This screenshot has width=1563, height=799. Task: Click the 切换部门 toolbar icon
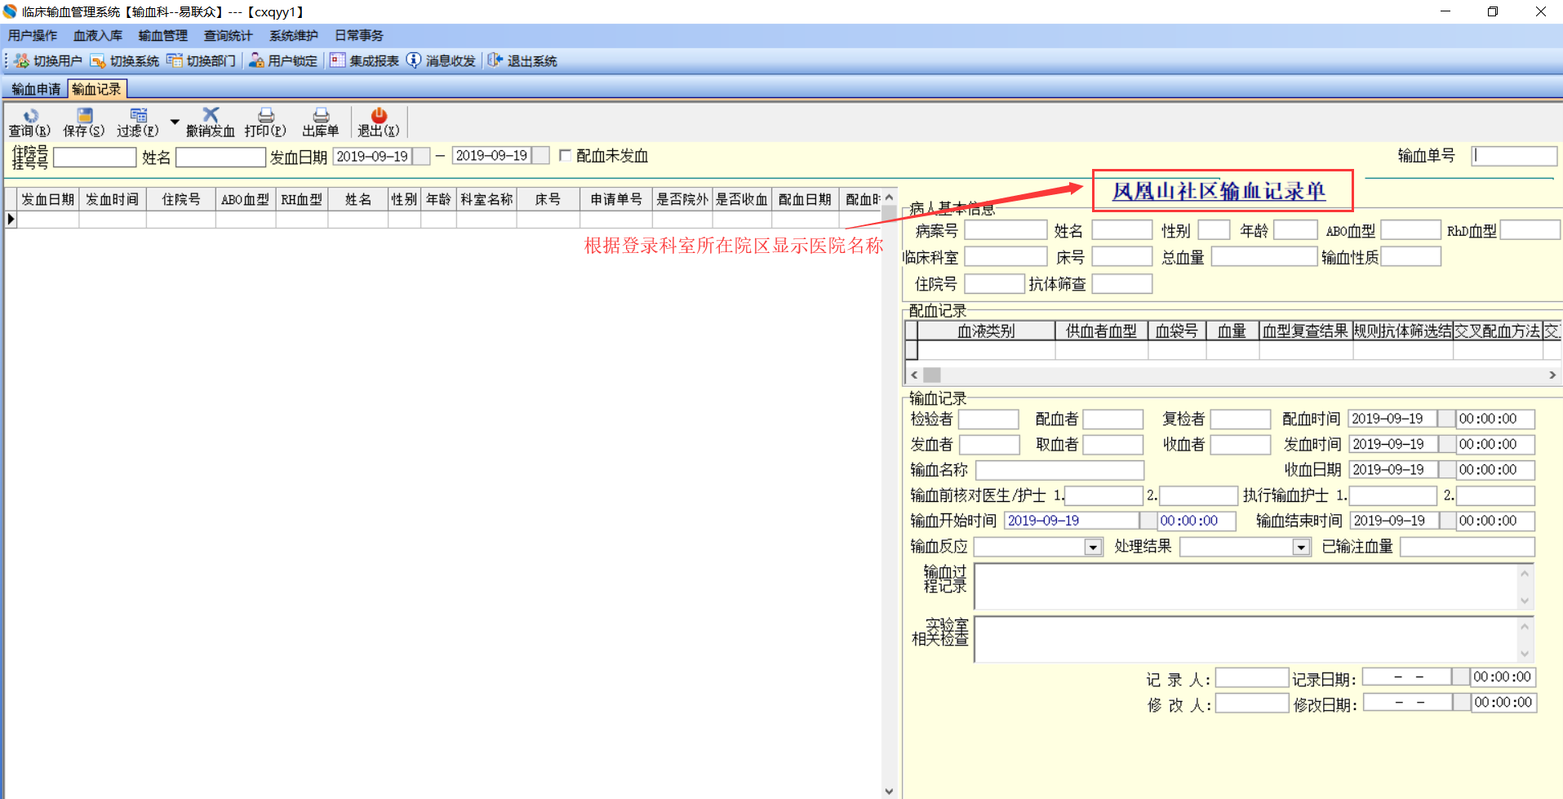point(175,61)
